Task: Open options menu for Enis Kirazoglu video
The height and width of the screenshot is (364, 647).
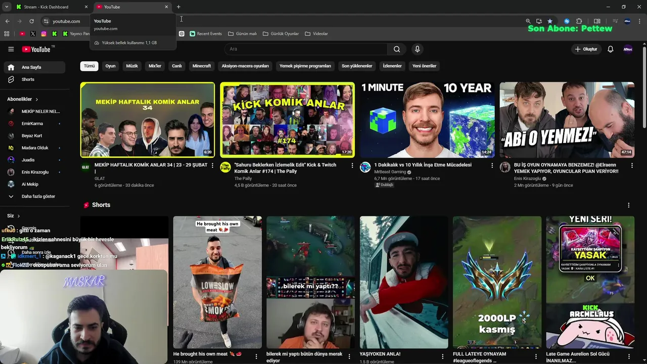Action: pos(632,165)
